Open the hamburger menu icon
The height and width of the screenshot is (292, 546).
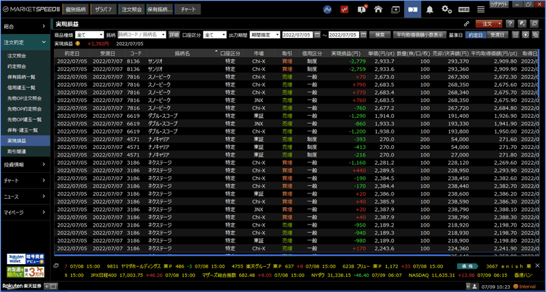pos(480,10)
